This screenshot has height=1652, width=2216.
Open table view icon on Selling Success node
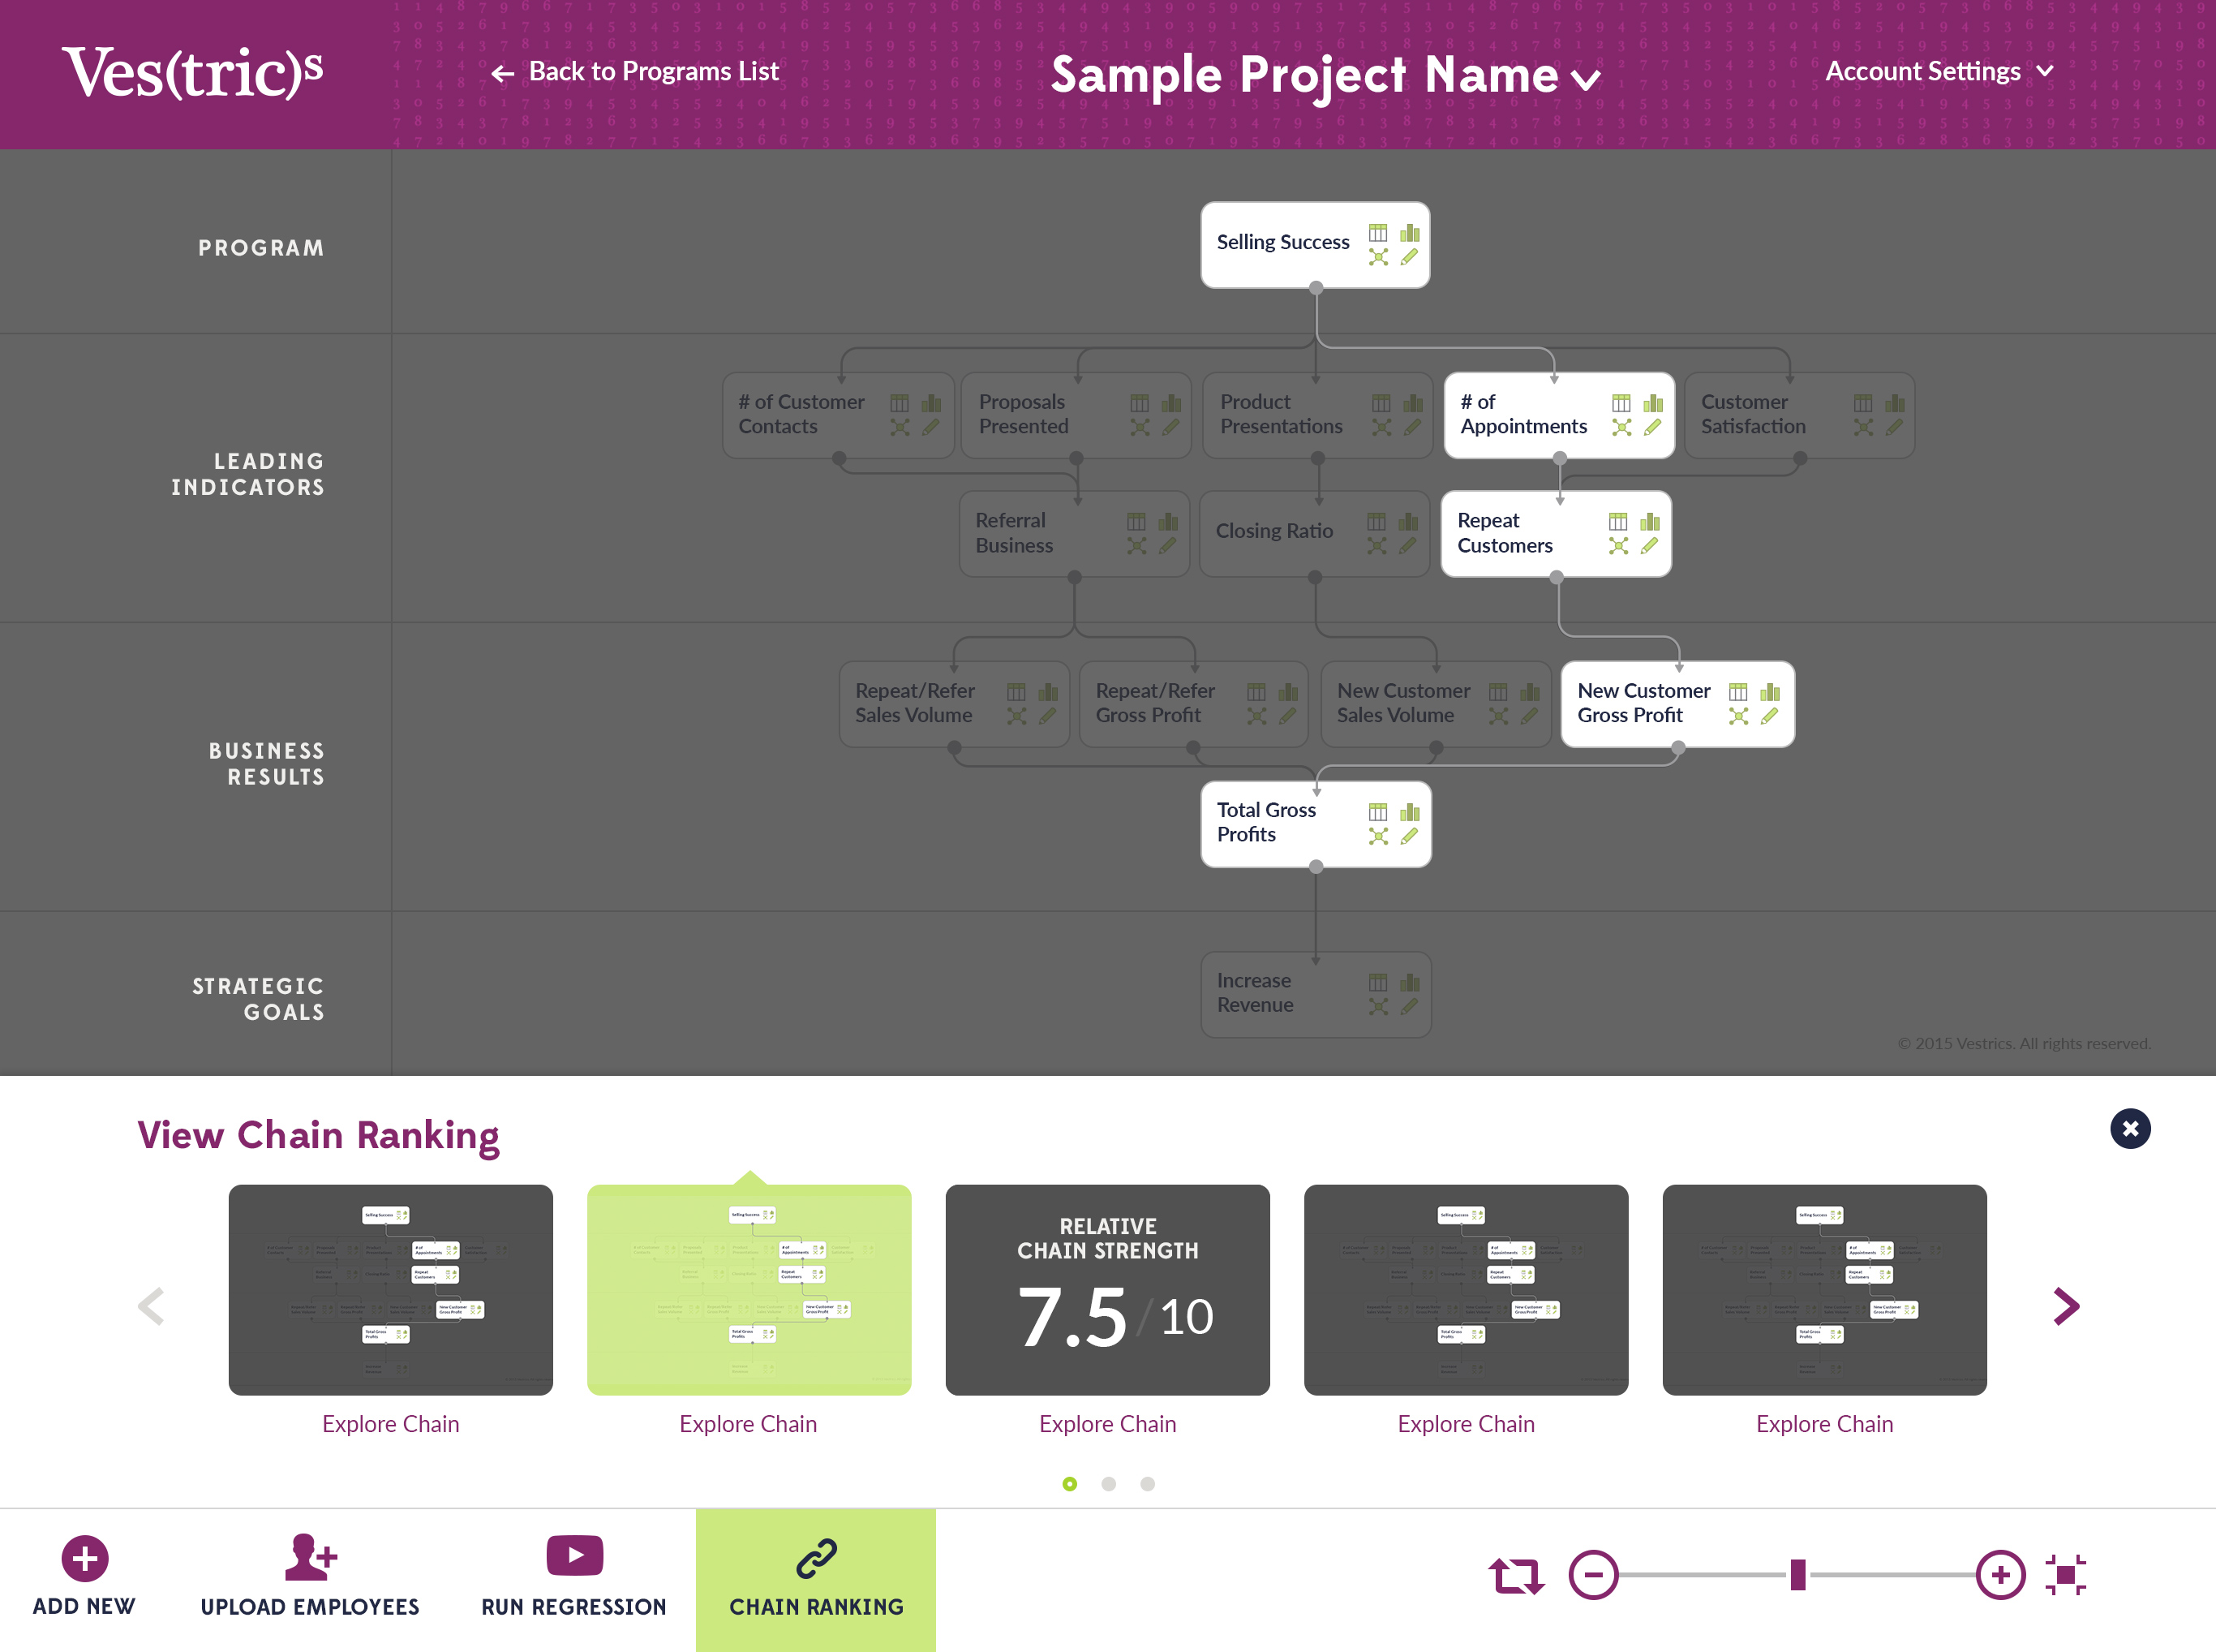point(1377,233)
